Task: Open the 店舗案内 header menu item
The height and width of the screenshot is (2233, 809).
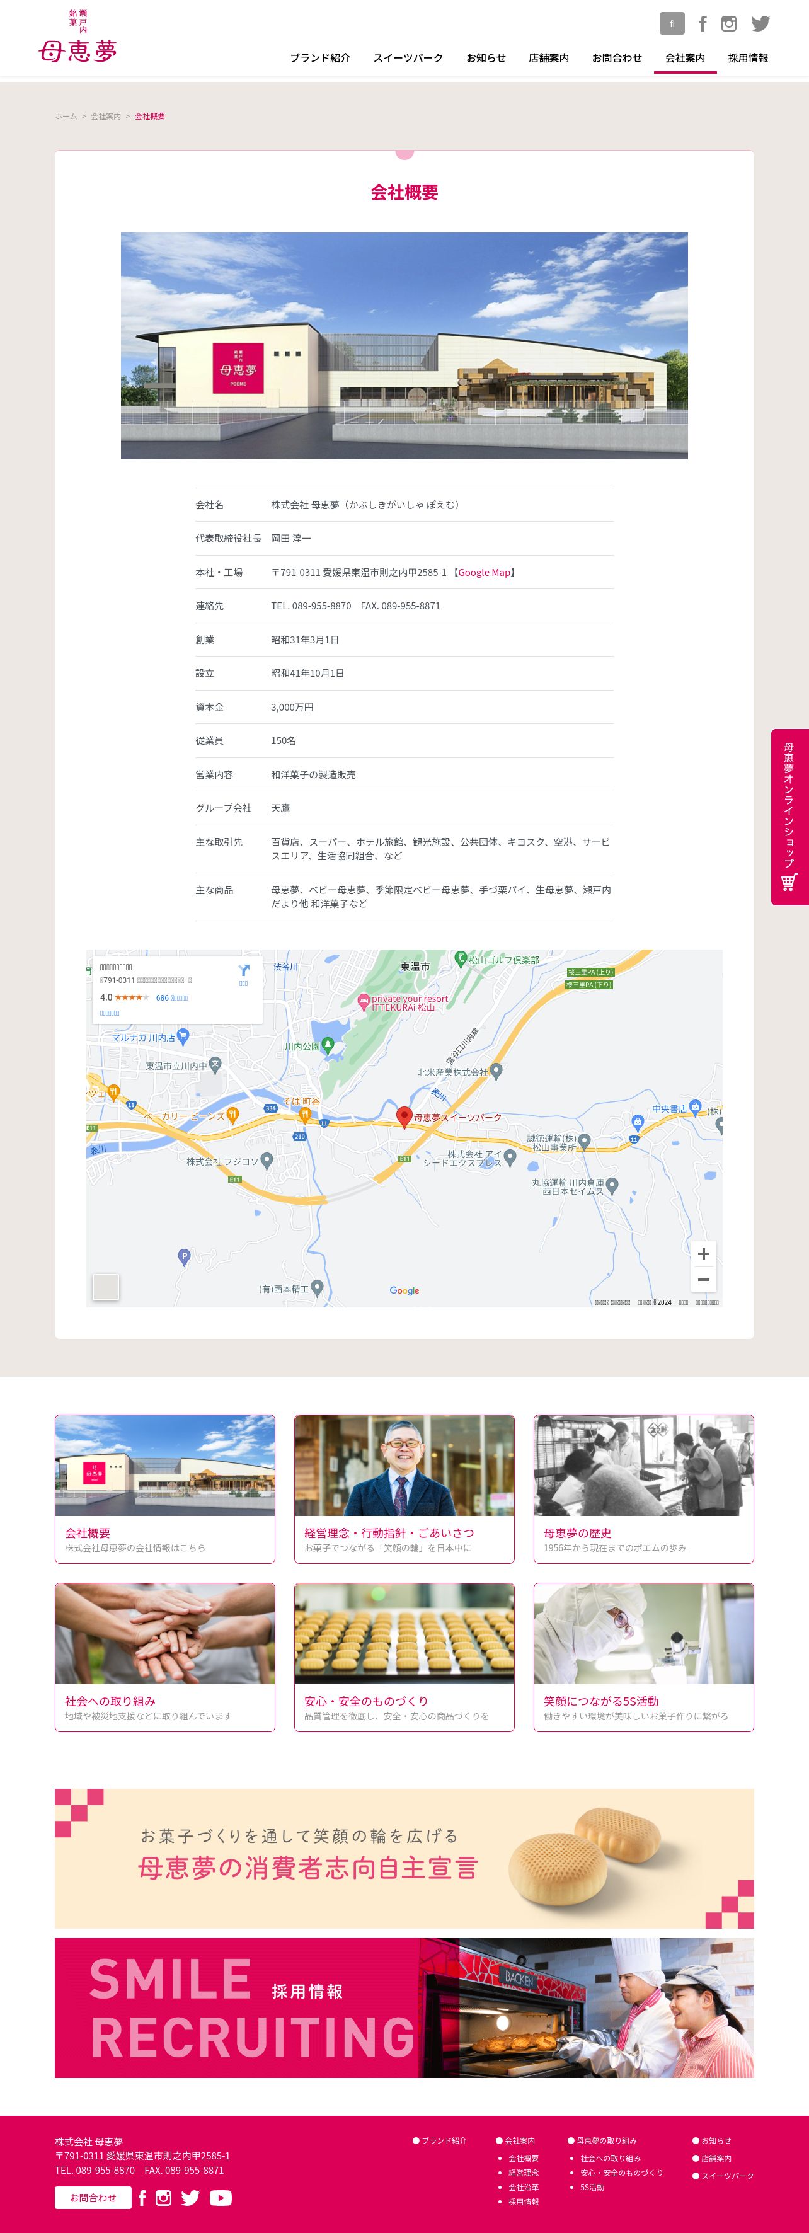Action: click(549, 58)
